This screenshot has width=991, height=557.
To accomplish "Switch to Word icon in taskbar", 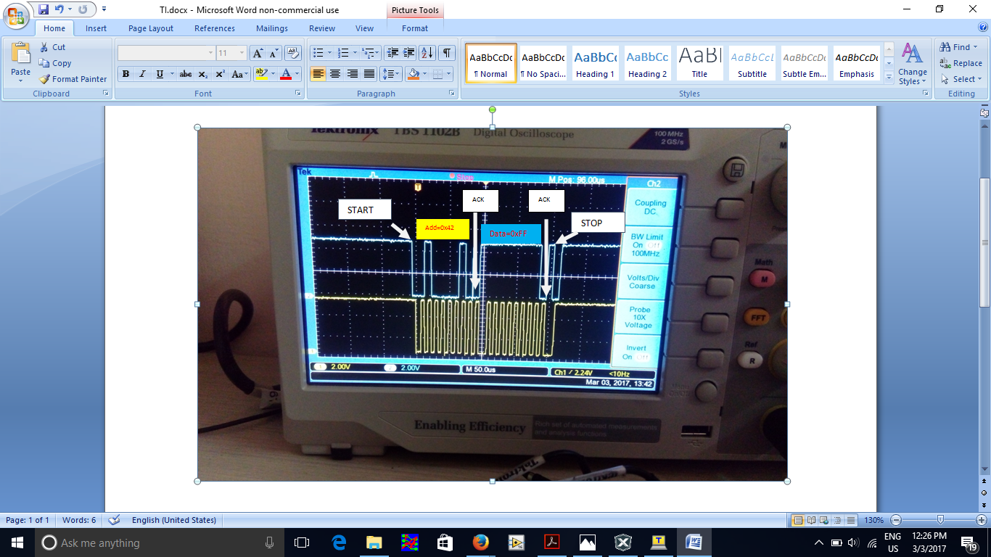I will coord(694,542).
